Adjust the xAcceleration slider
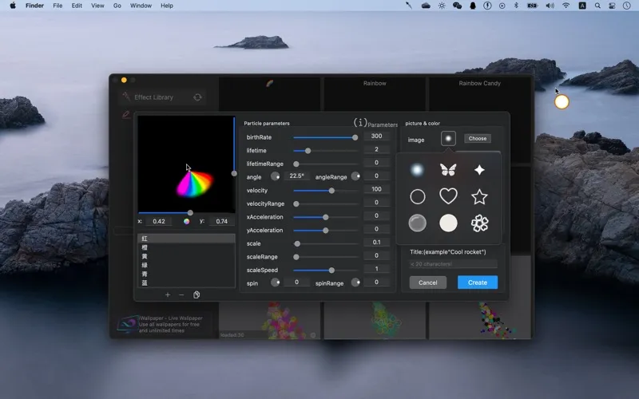The image size is (639, 399). coord(326,217)
